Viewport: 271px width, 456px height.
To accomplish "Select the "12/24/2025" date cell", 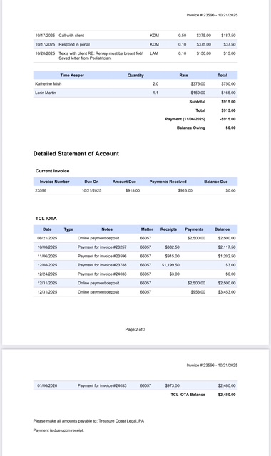I will pyautogui.click(x=47, y=274).
